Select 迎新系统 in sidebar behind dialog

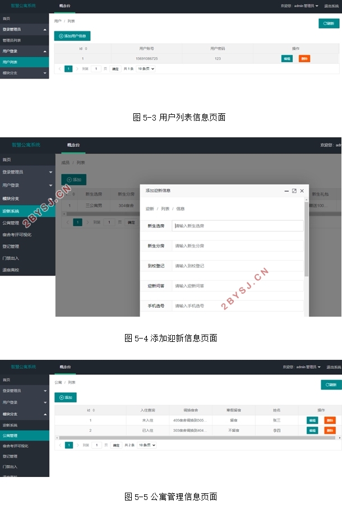pyautogui.click(x=27, y=211)
